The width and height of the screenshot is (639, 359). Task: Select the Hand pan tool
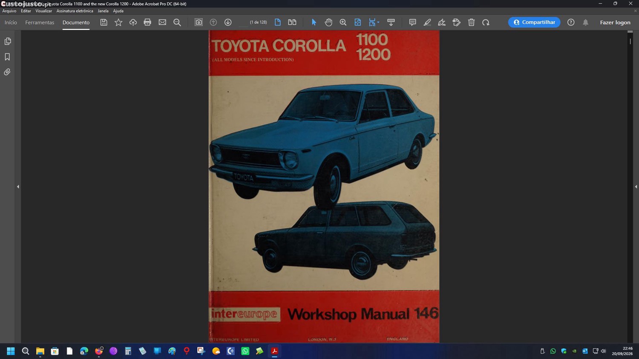click(x=328, y=22)
